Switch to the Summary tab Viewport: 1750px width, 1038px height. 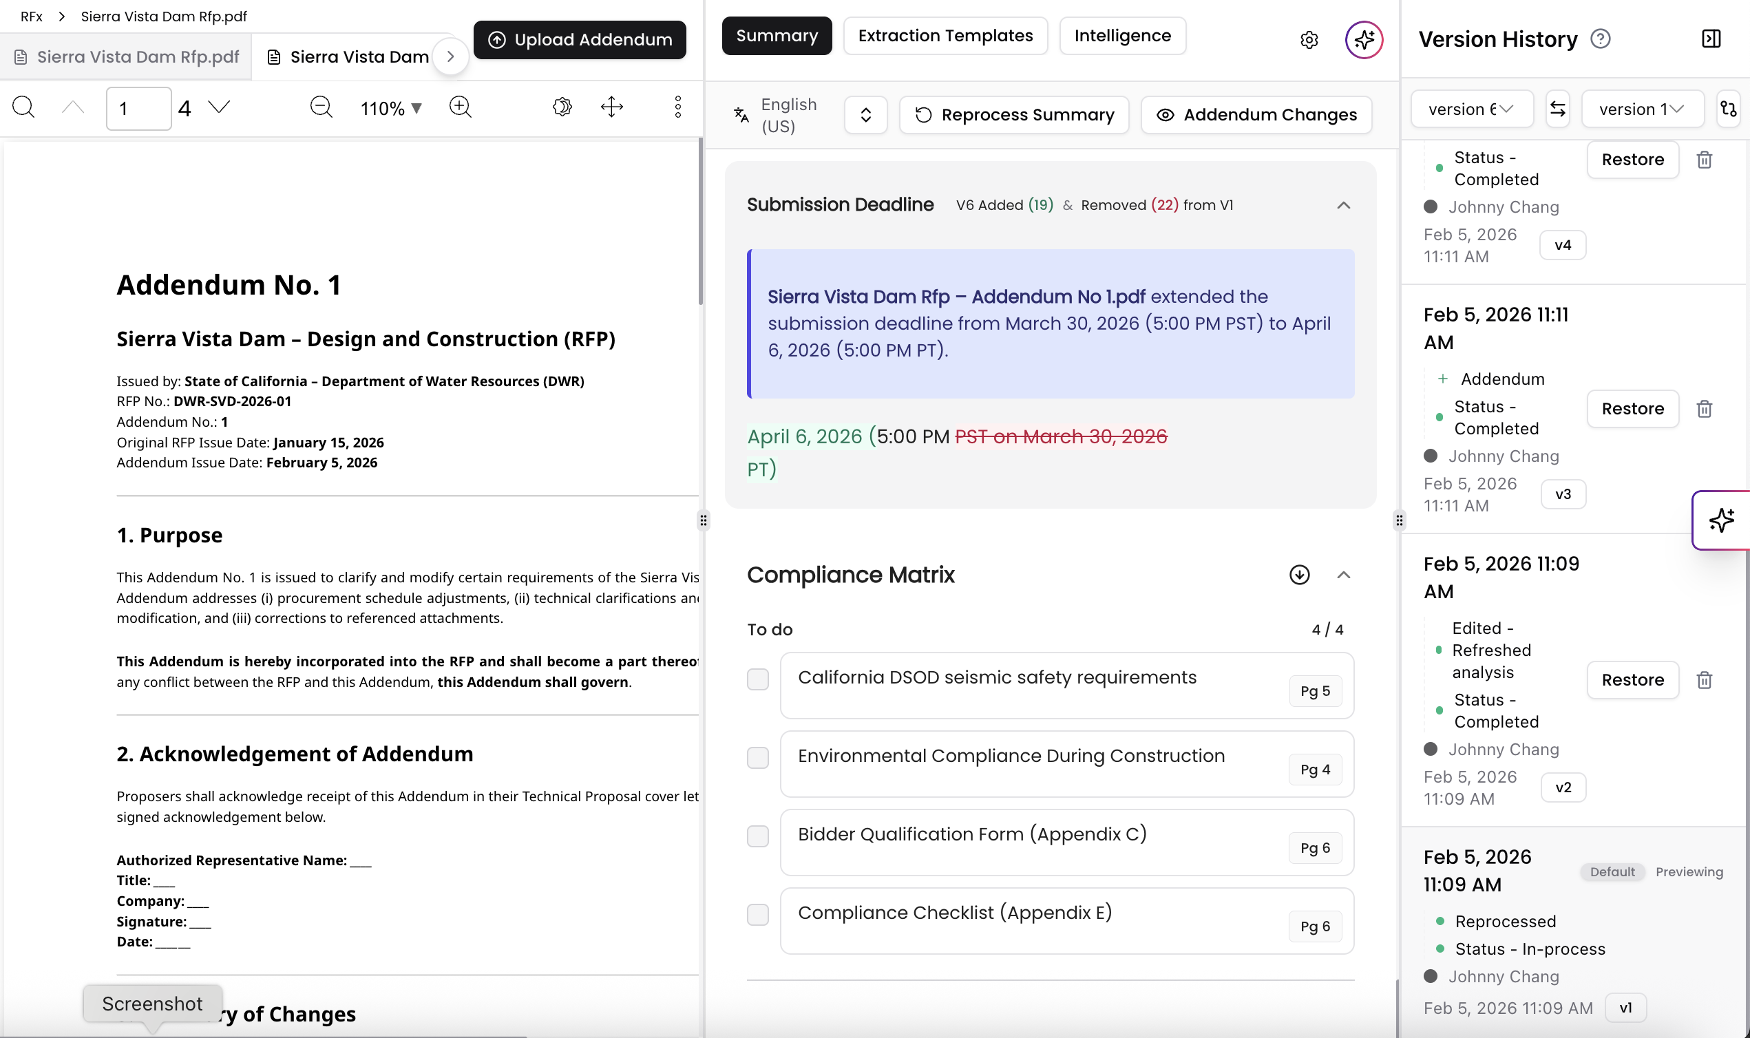[x=777, y=36]
